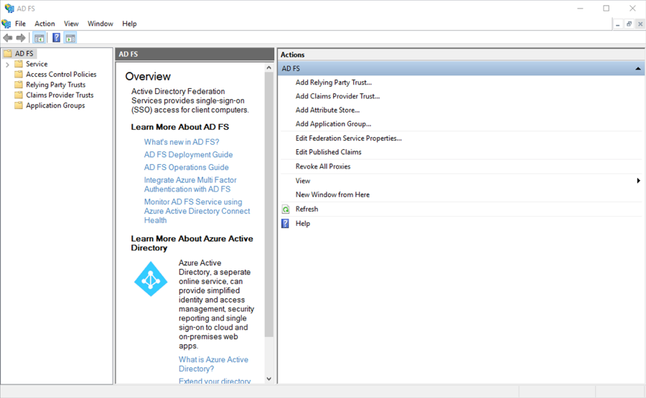The width and height of the screenshot is (646, 398).
Task: Click the Access Control Policies folder icon
Action: [19, 74]
